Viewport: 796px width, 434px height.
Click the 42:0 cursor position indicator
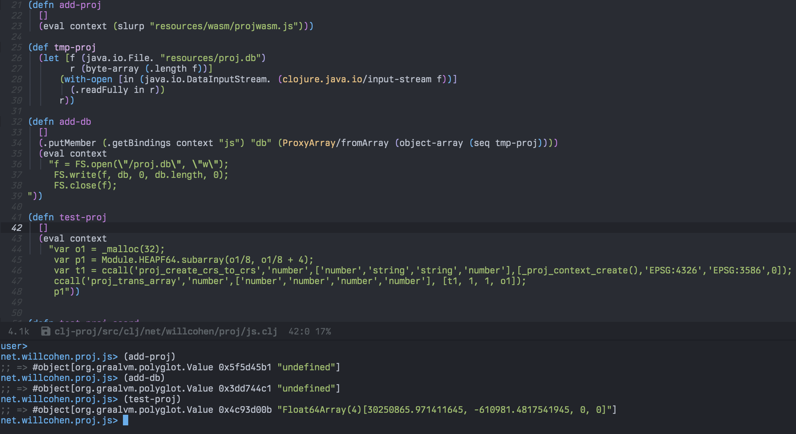coord(299,331)
